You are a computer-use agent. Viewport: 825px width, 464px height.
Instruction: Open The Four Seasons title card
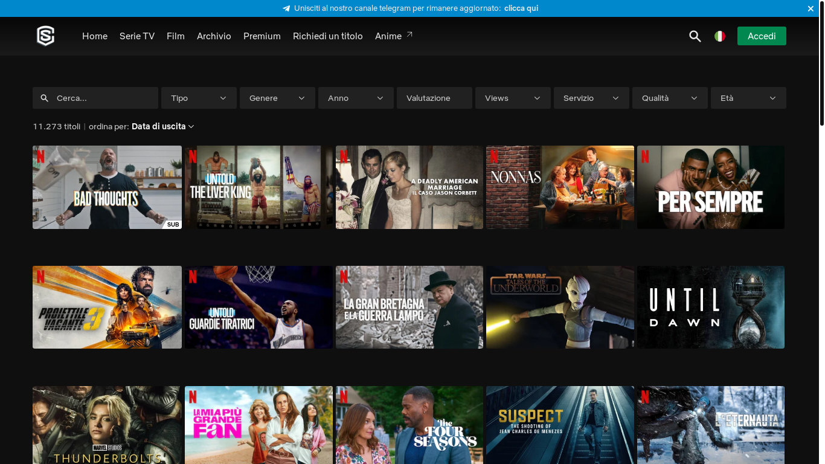pyautogui.click(x=409, y=425)
